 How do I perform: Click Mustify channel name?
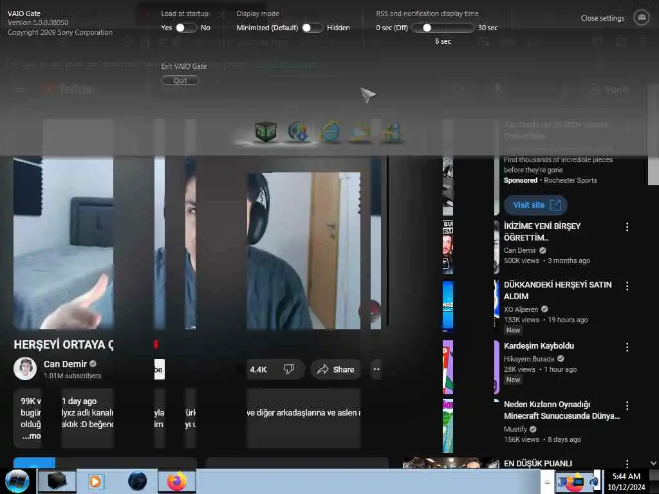click(x=515, y=429)
